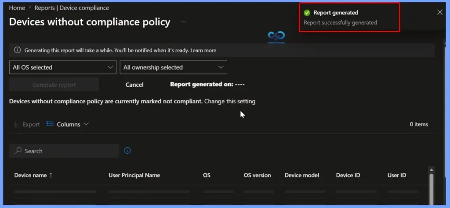This screenshot has height=208, width=450.
Task: Sort by User ID column header
Action: [x=397, y=175]
